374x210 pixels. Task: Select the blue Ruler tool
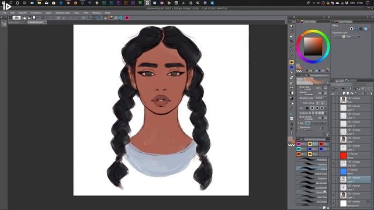(x=292, y=114)
